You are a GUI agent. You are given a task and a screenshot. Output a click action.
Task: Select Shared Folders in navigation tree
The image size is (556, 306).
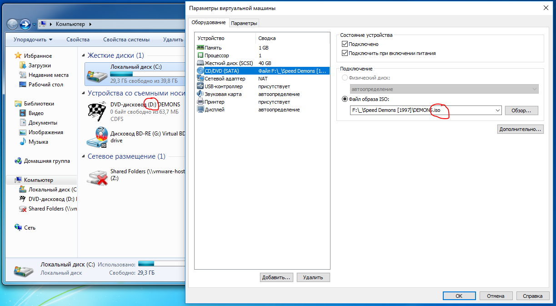[x=48, y=209]
